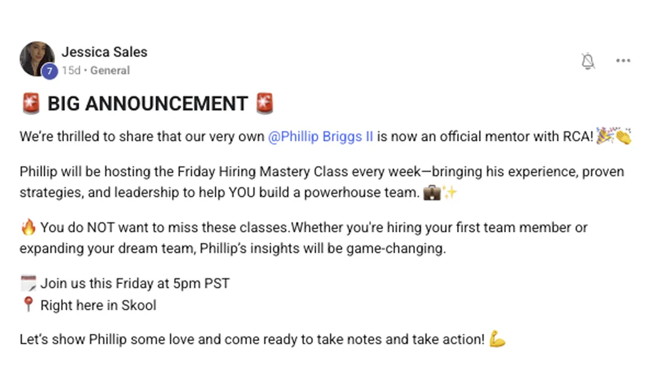Open Jessica Sales' profile picture
Screen dimensions: 669x392
tap(36, 58)
